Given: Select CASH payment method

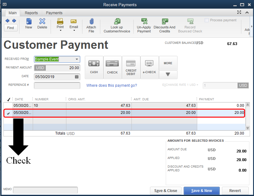Looking at the screenshot, I should click(94, 67).
